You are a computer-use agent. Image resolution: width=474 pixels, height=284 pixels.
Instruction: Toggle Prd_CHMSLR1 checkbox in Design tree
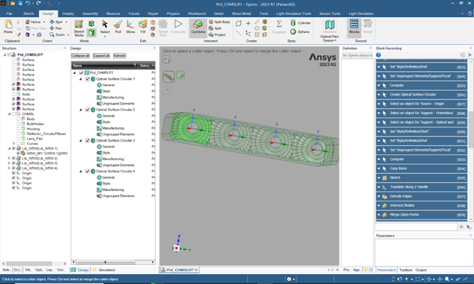[81, 73]
